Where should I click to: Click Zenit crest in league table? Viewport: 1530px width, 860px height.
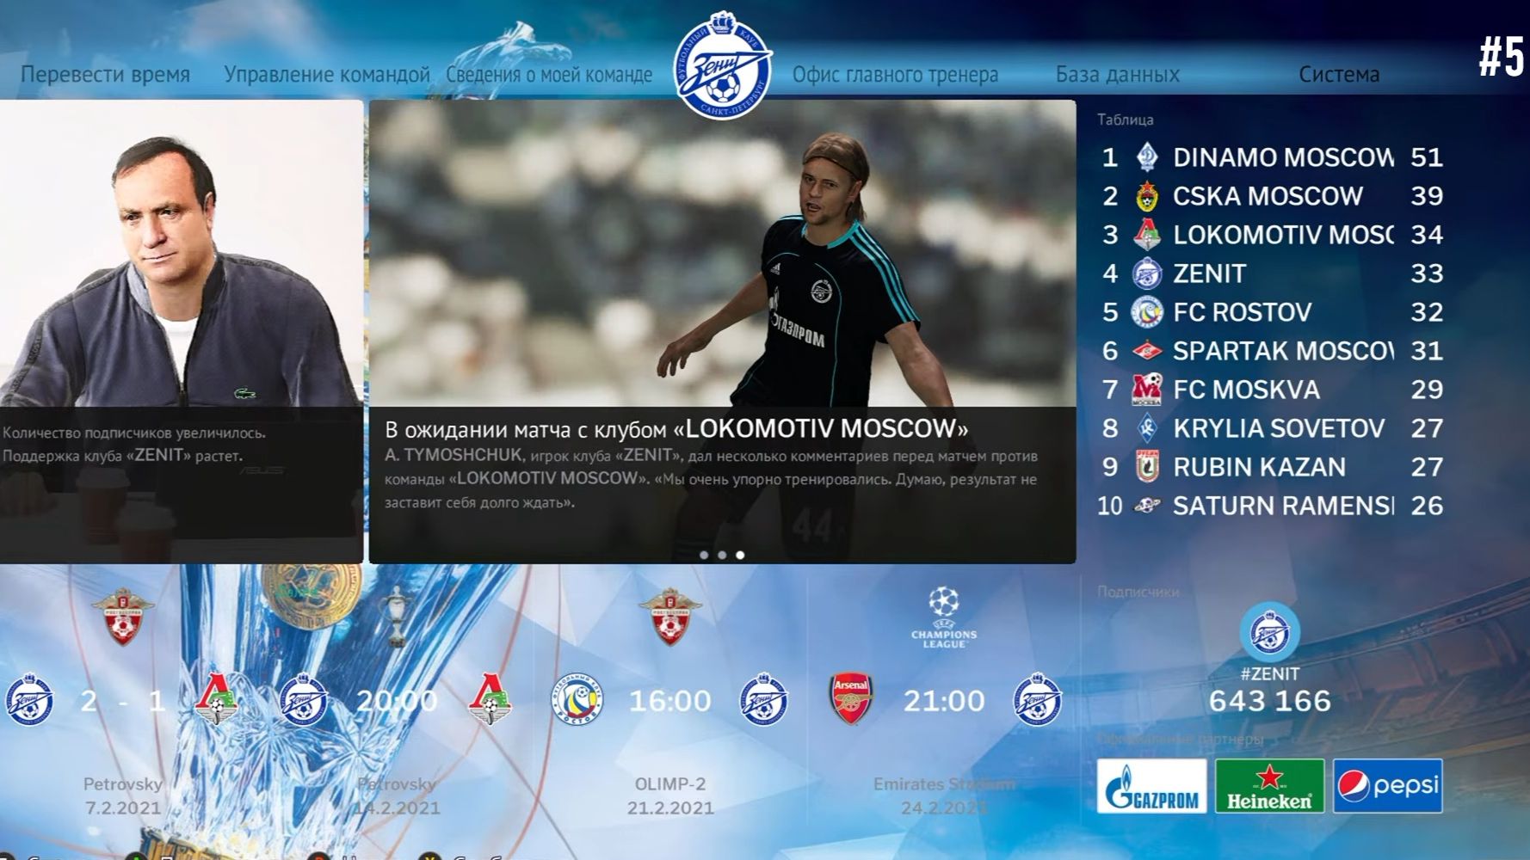click(1146, 273)
